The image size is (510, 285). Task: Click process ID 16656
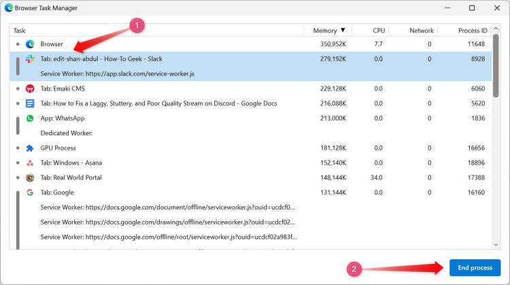tap(476, 148)
